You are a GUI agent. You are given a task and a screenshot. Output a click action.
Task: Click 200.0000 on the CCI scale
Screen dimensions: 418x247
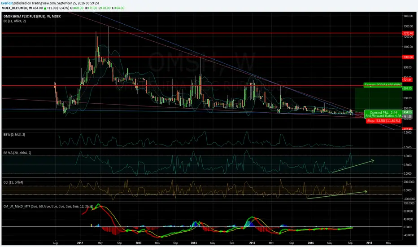(x=409, y=182)
